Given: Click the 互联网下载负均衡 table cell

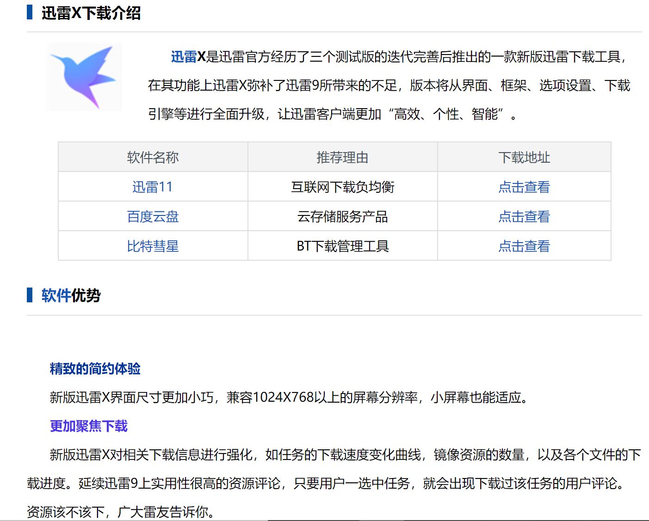Looking at the screenshot, I should click(342, 187).
